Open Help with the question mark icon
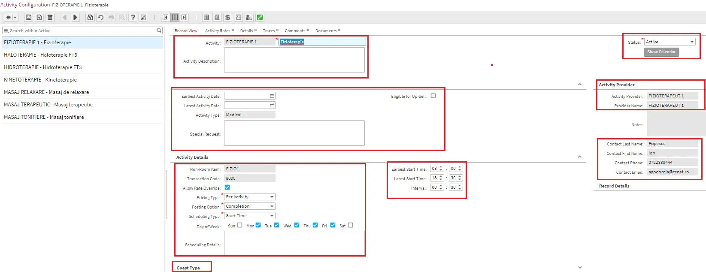The image size is (706, 272). pyautogui.click(x=133, y=18)
